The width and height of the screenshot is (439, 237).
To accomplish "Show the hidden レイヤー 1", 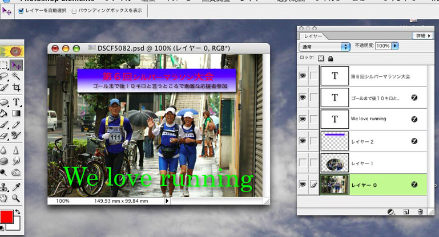I will click(x=303, y=163).
